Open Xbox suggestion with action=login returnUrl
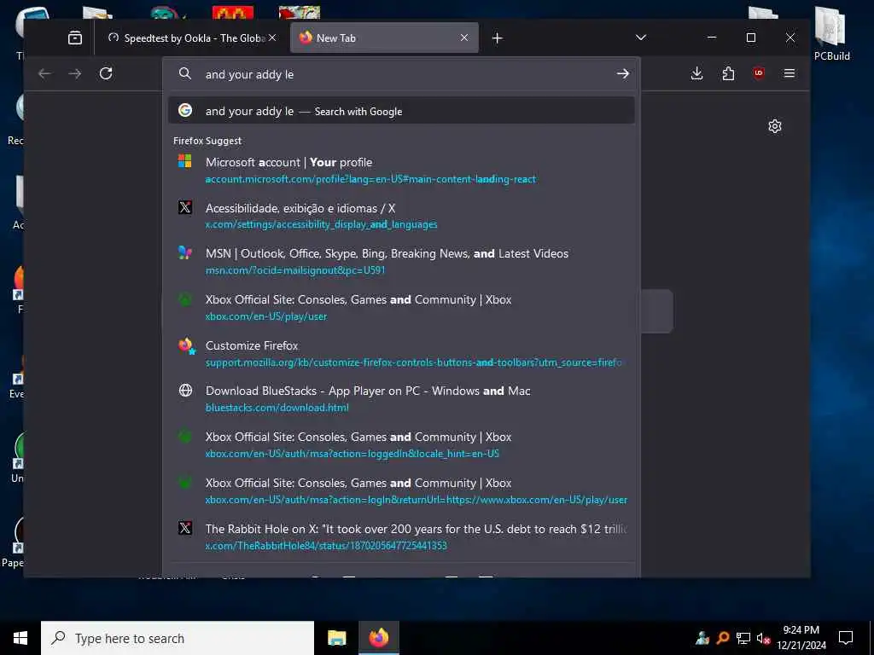The image size is (874, 655). (x=401, y=490)
